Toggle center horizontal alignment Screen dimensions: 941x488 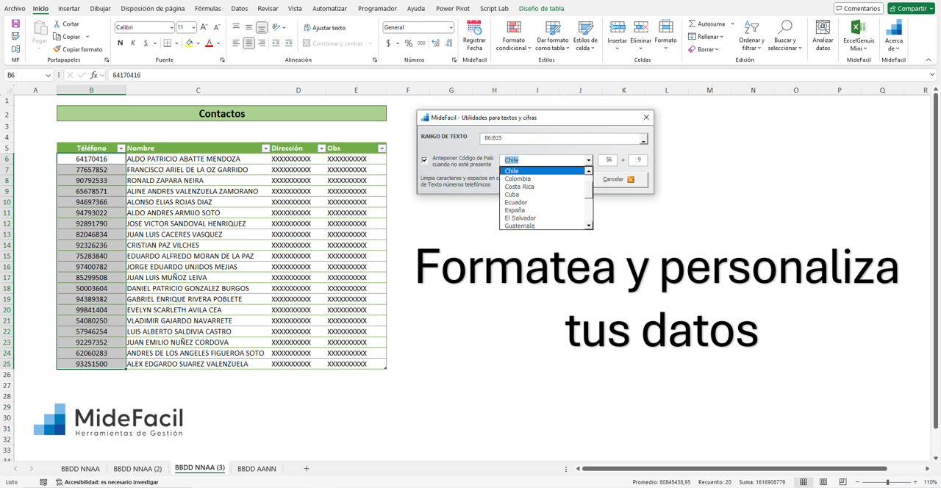[x=248, y=43]
